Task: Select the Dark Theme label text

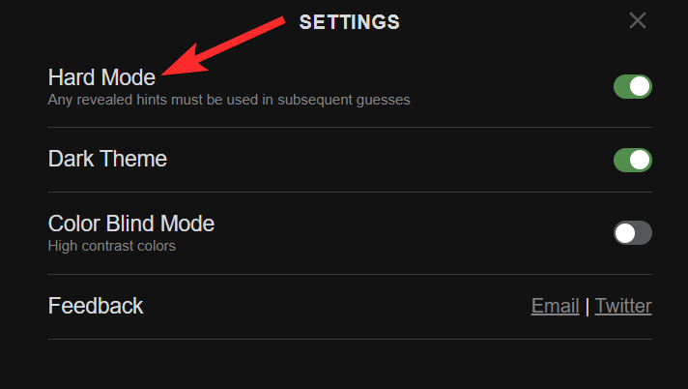Action: (107, 159)
